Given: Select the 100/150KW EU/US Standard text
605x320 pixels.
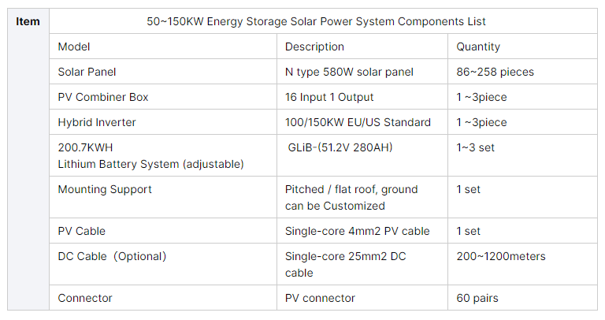Looking at the screenshot, I should [358, 122].
